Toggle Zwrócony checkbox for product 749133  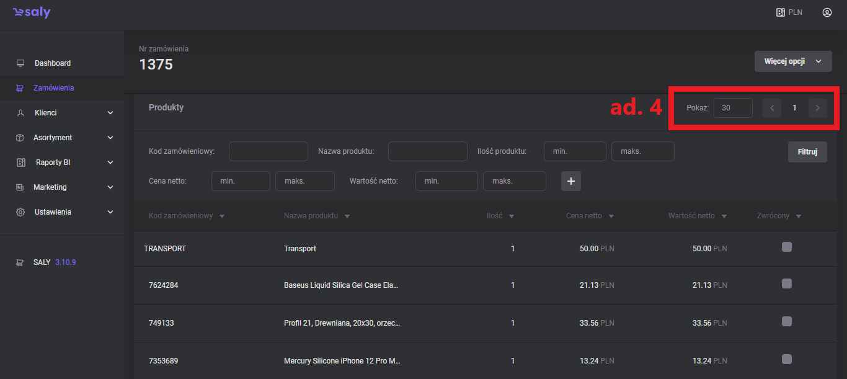787,321
